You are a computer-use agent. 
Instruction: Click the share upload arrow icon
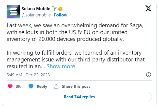point(56,86)
